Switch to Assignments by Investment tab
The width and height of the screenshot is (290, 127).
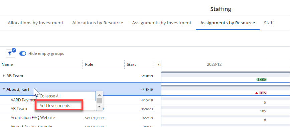pos(162,23)
